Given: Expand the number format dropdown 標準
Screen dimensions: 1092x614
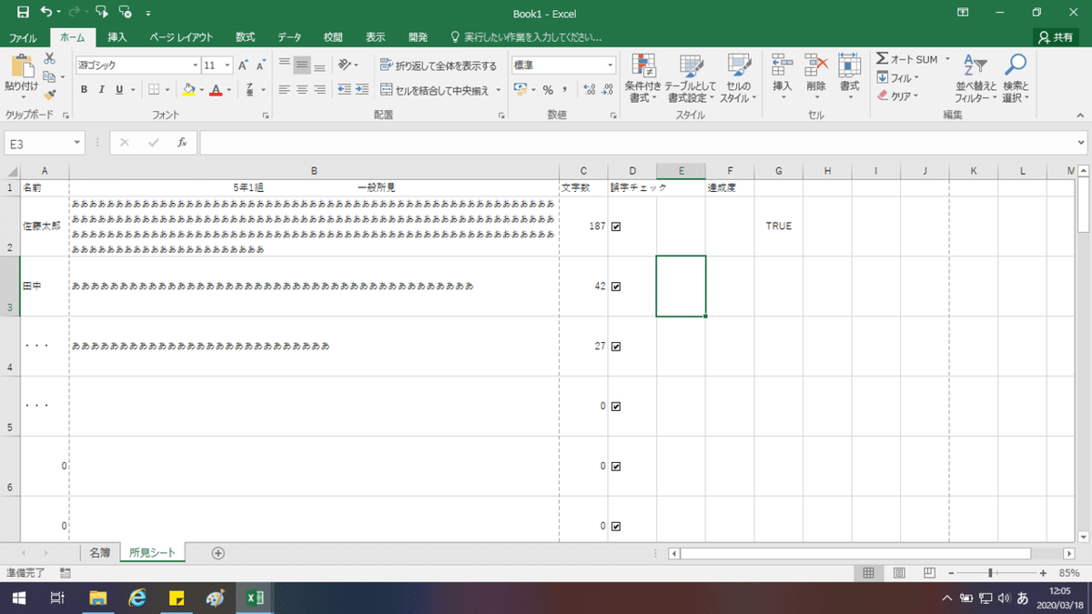Looking at the screenshot, I should [611, 65].
